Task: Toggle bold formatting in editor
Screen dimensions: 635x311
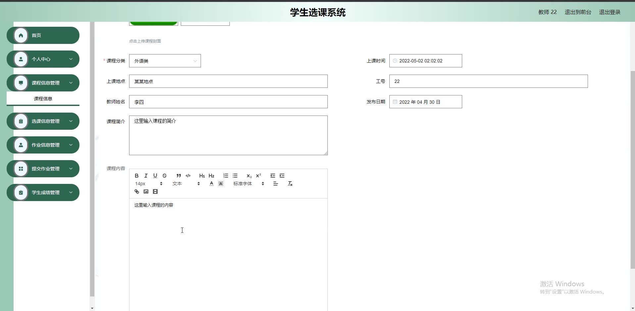Action: pyautogui.click(x=136, y=176)
